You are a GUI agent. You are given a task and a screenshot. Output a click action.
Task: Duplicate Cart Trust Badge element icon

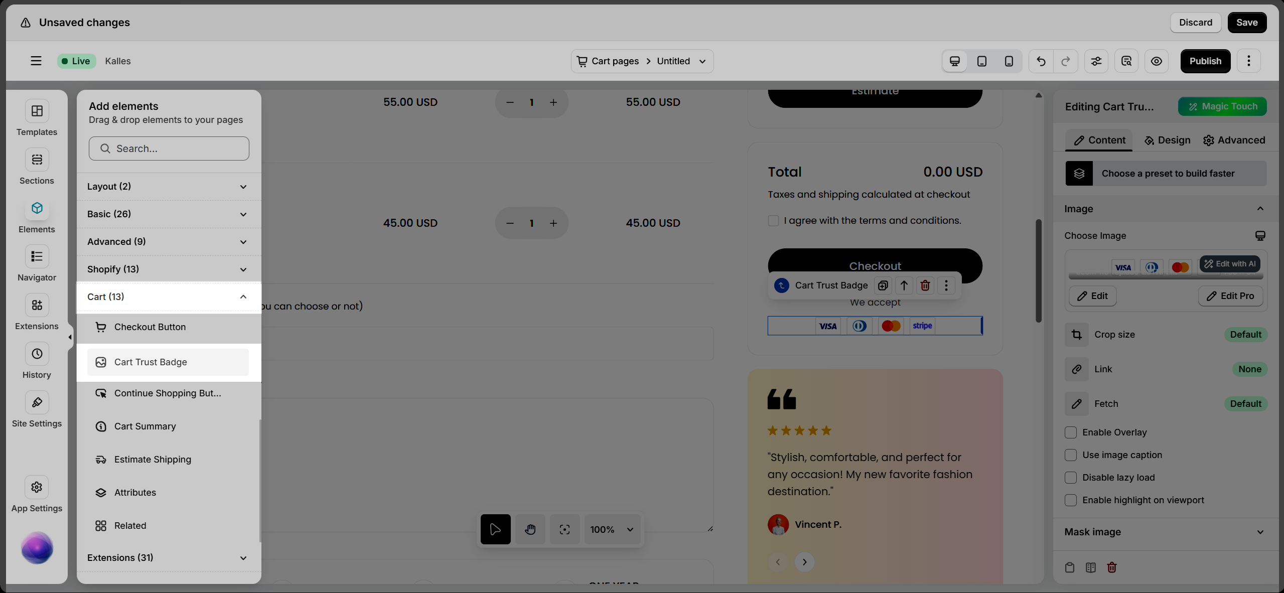(883, 285)
